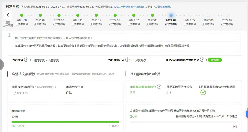
Task: Click the blue floating button at right edge
Action: coord(247,113)
